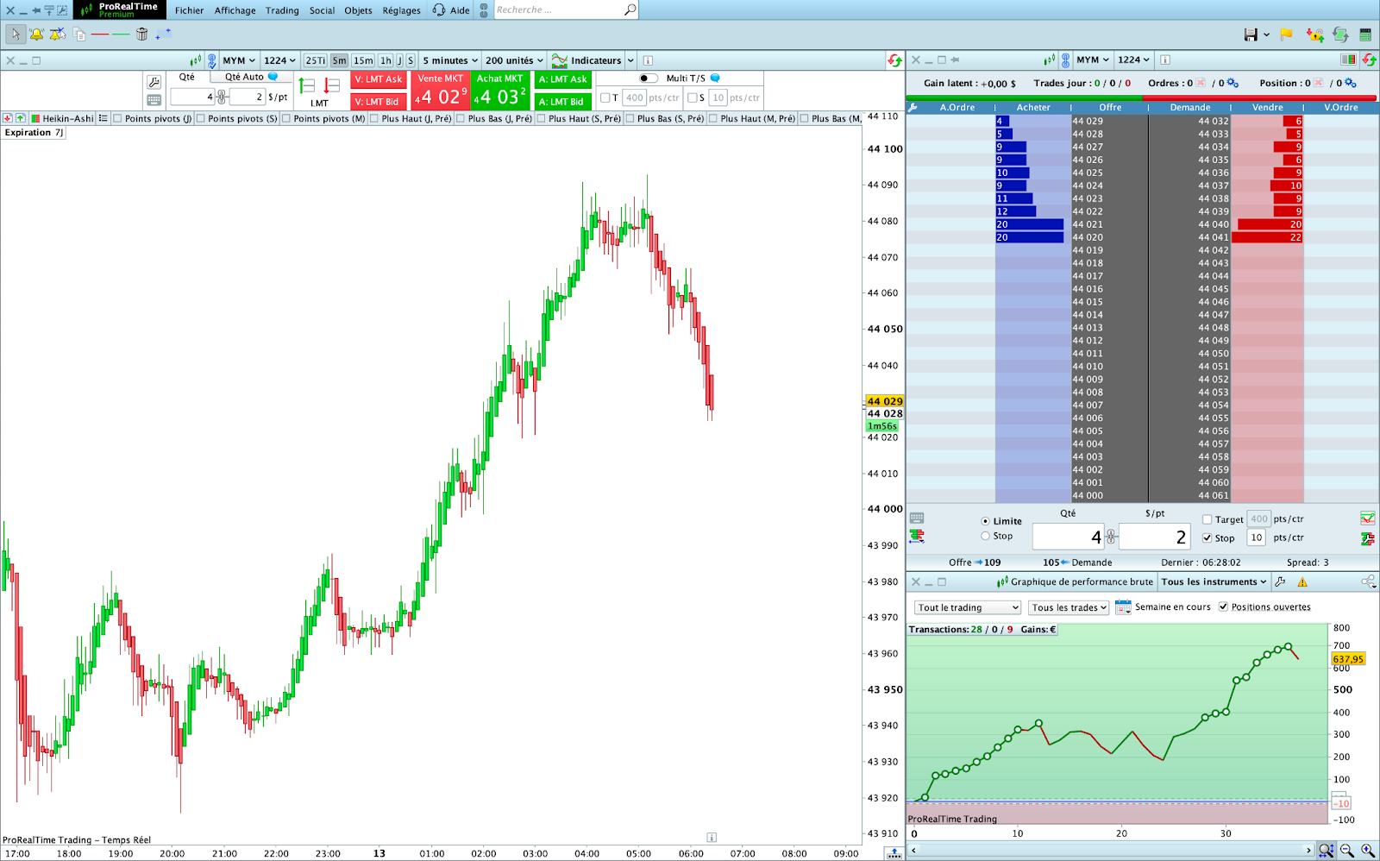Select the Stop order type radio button
Viewport: 1380px width, 861px height.
(x=985, y=536)
